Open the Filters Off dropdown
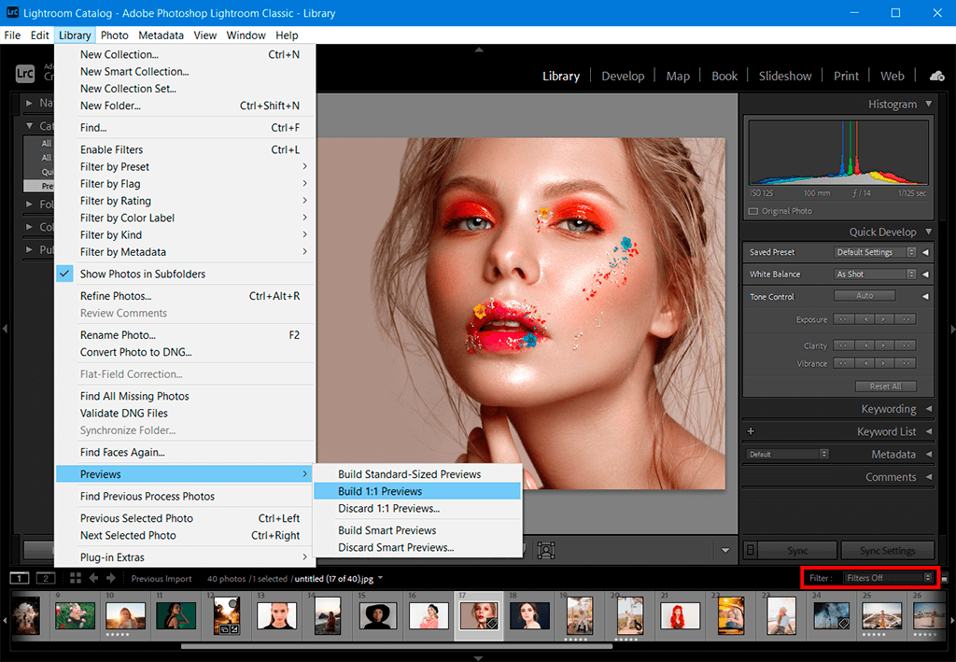Screen dimensions: 956x662 tap(889, 578)
